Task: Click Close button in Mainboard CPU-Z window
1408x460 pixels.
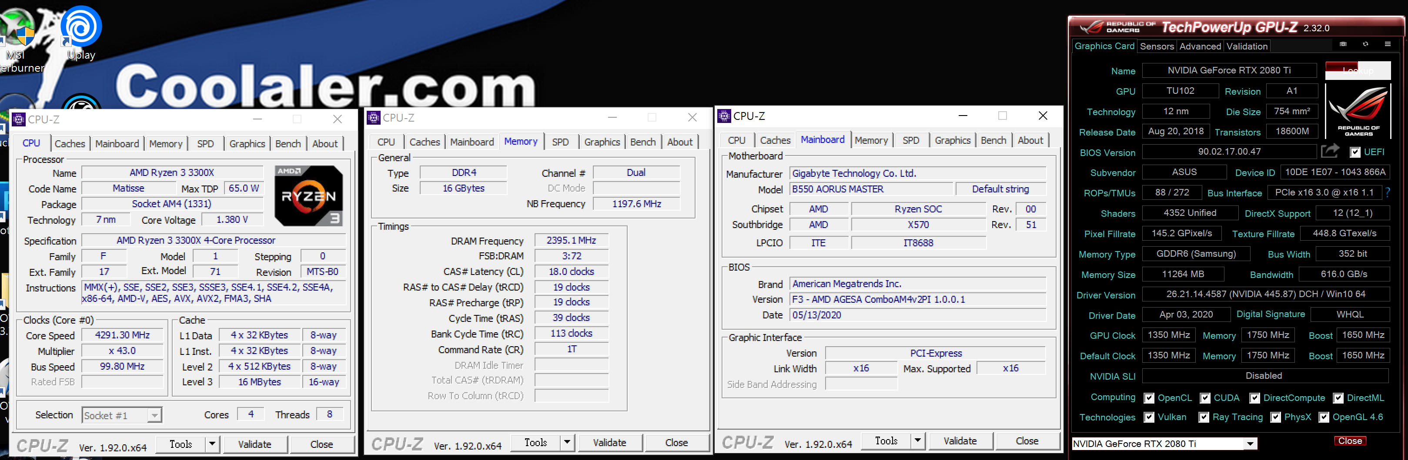Action: coord(1027,441)
